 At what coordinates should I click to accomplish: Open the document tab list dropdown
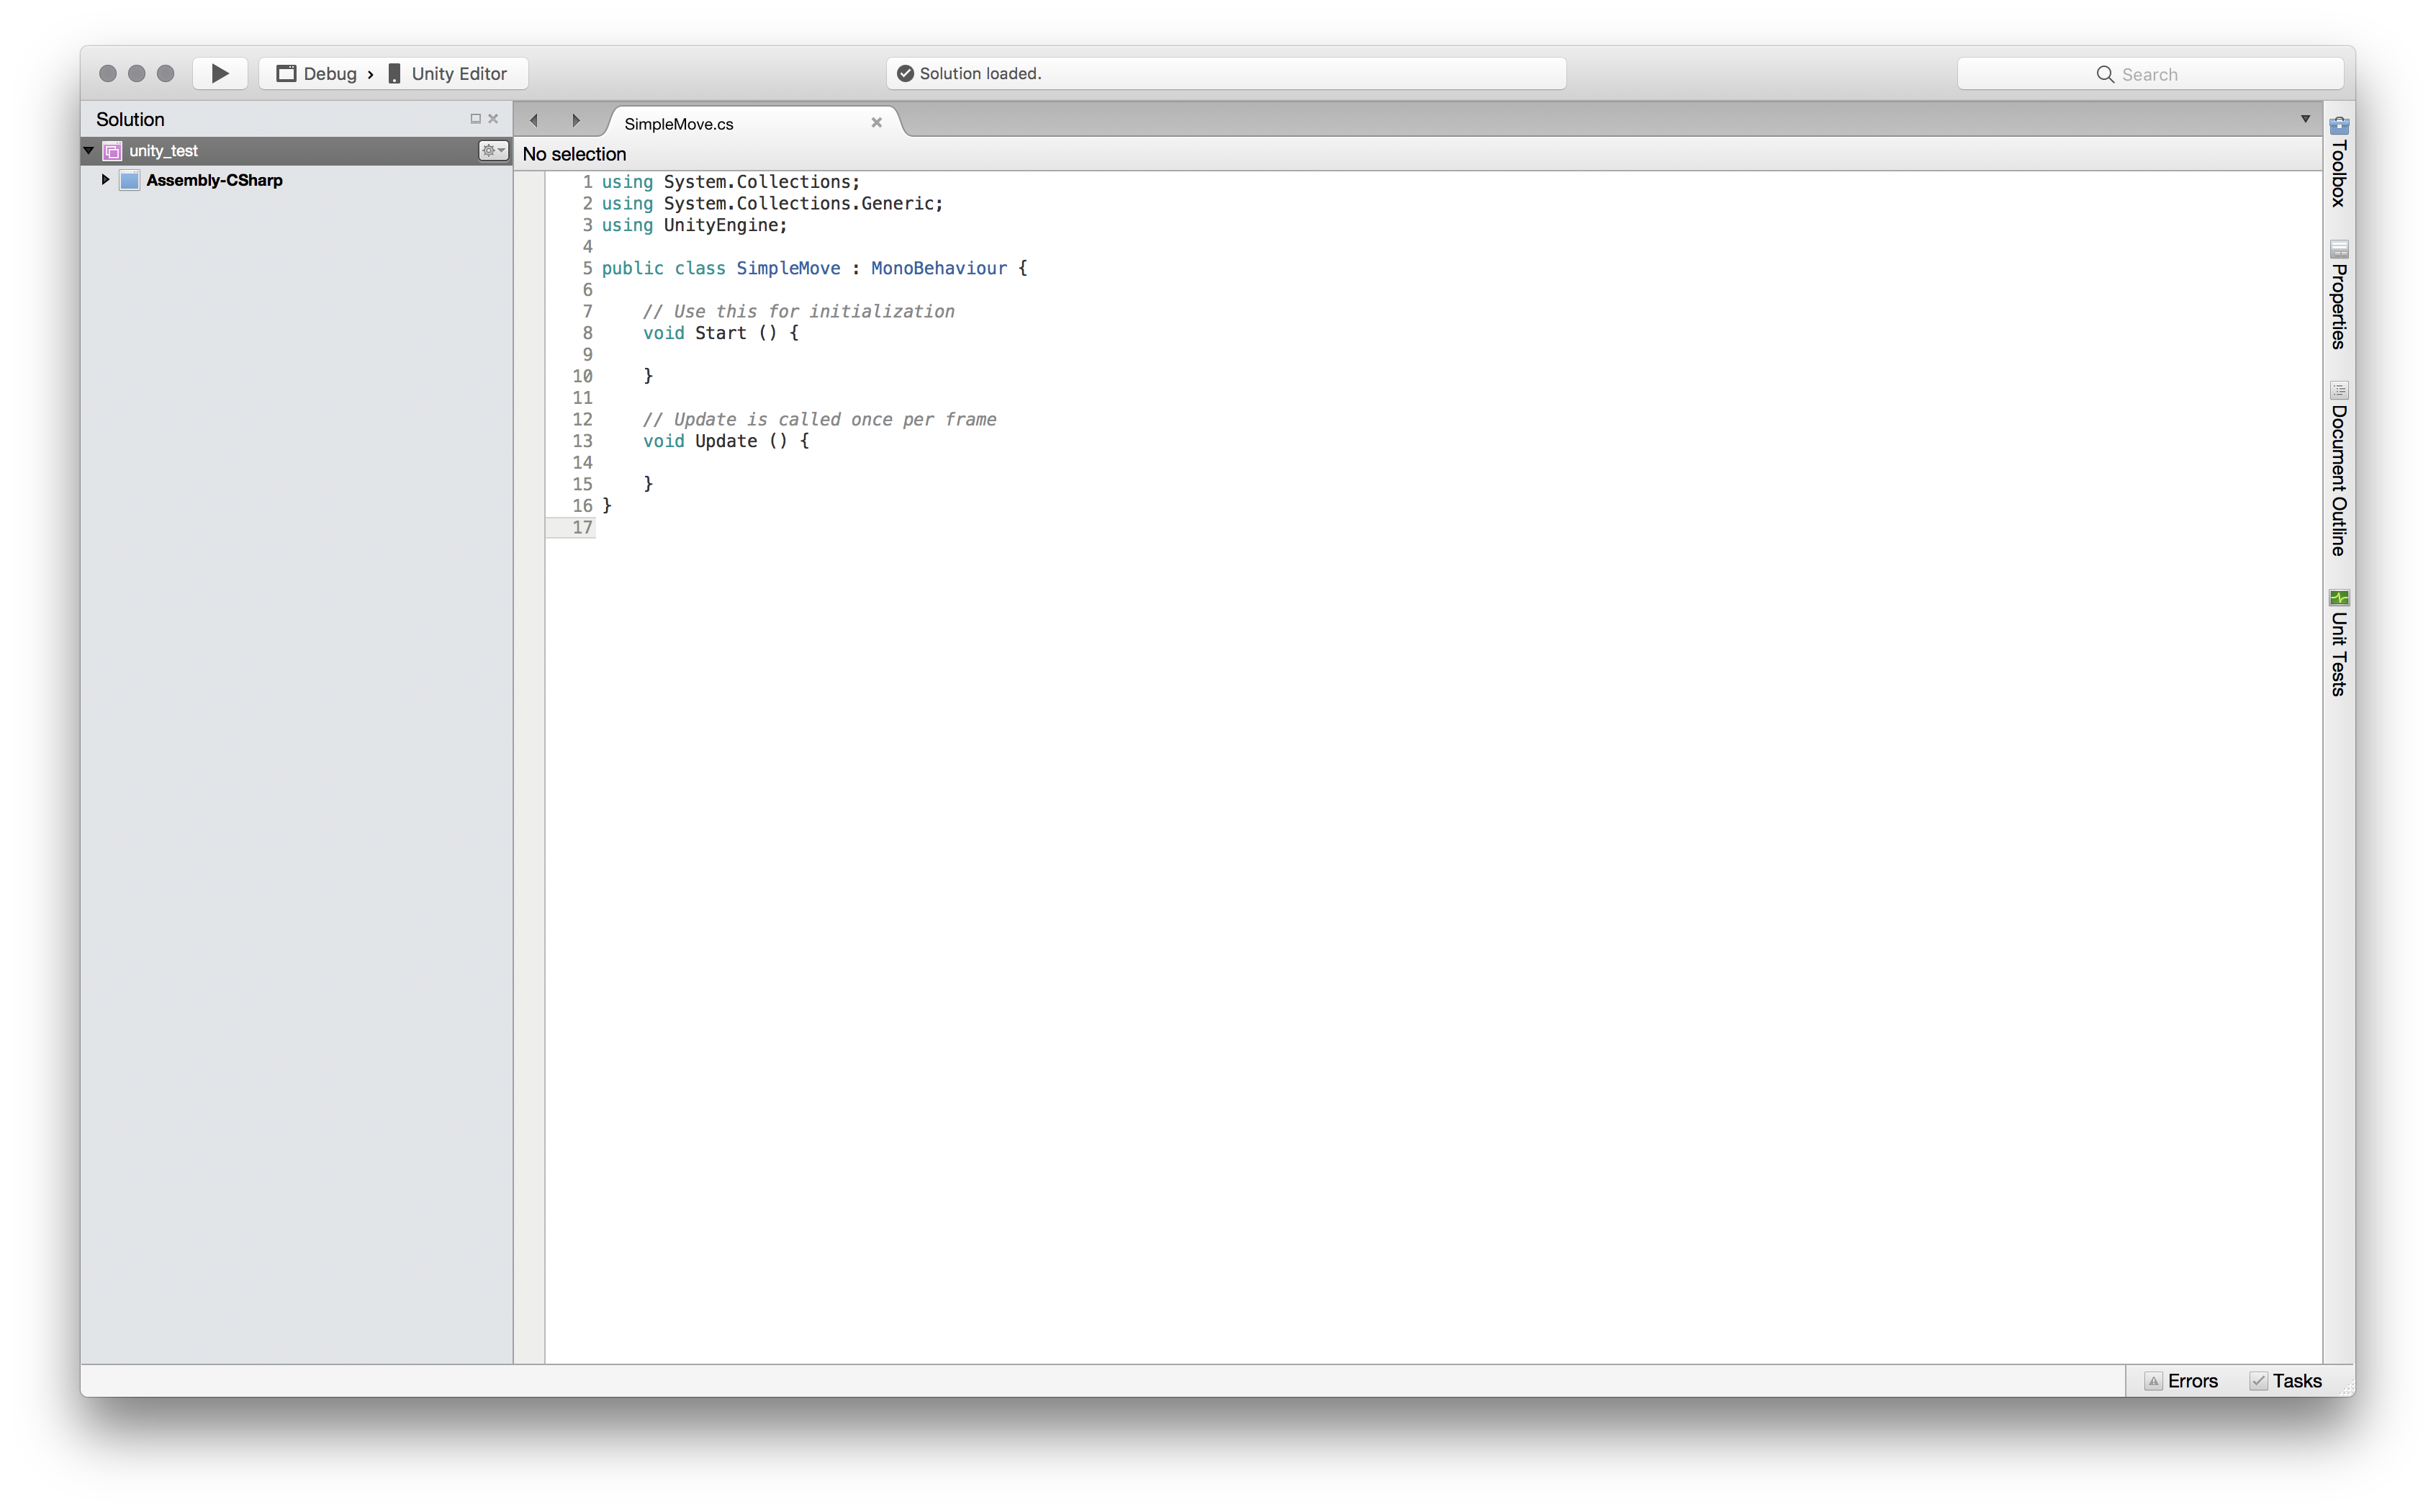2305,119
